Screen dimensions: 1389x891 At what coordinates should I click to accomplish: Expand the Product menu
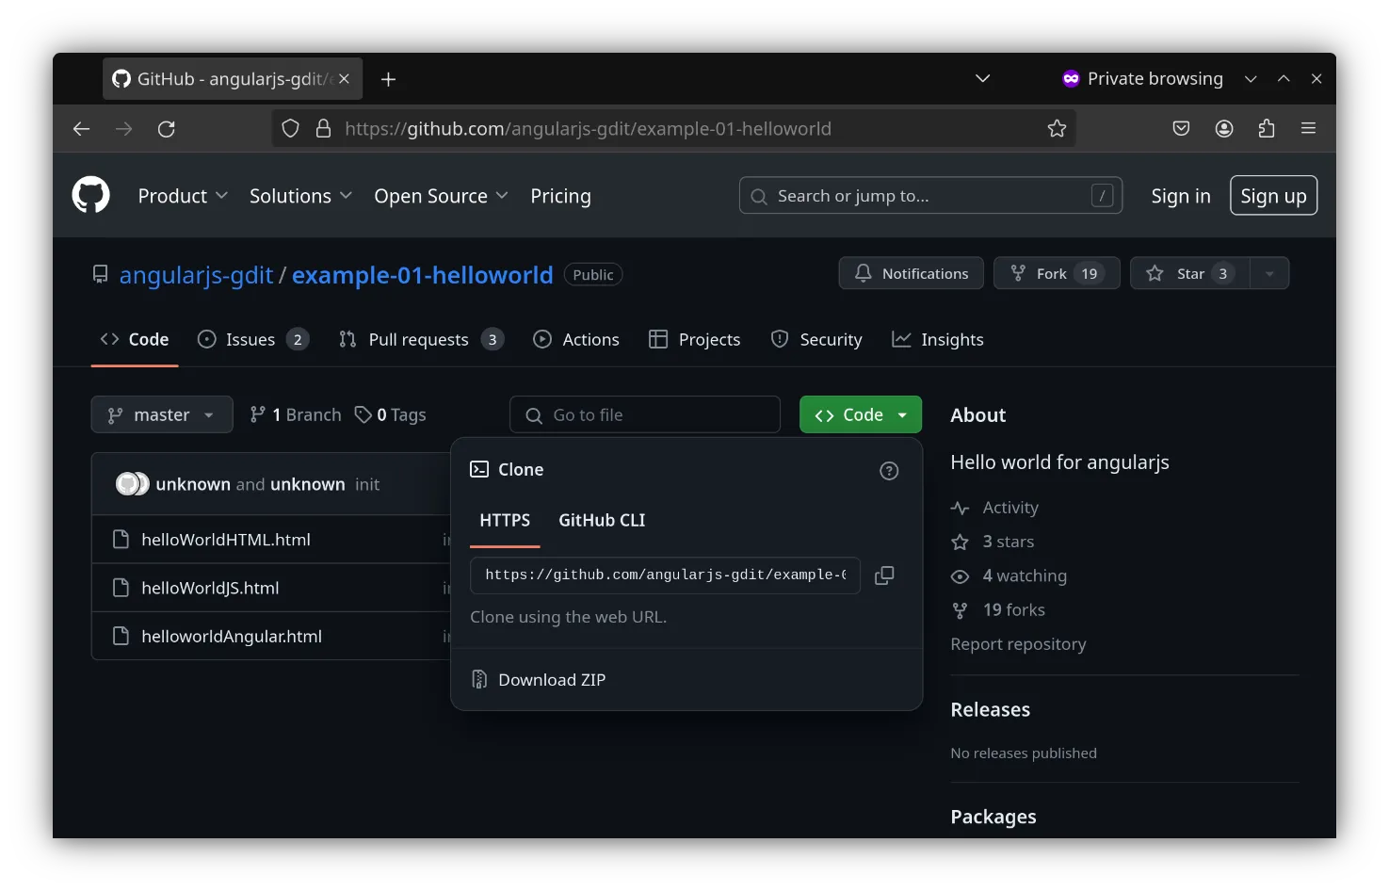tap(183, 196)
